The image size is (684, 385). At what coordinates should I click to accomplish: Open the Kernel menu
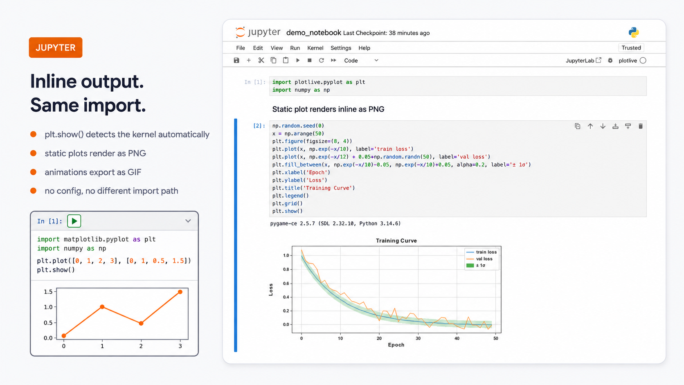[315, 48]
